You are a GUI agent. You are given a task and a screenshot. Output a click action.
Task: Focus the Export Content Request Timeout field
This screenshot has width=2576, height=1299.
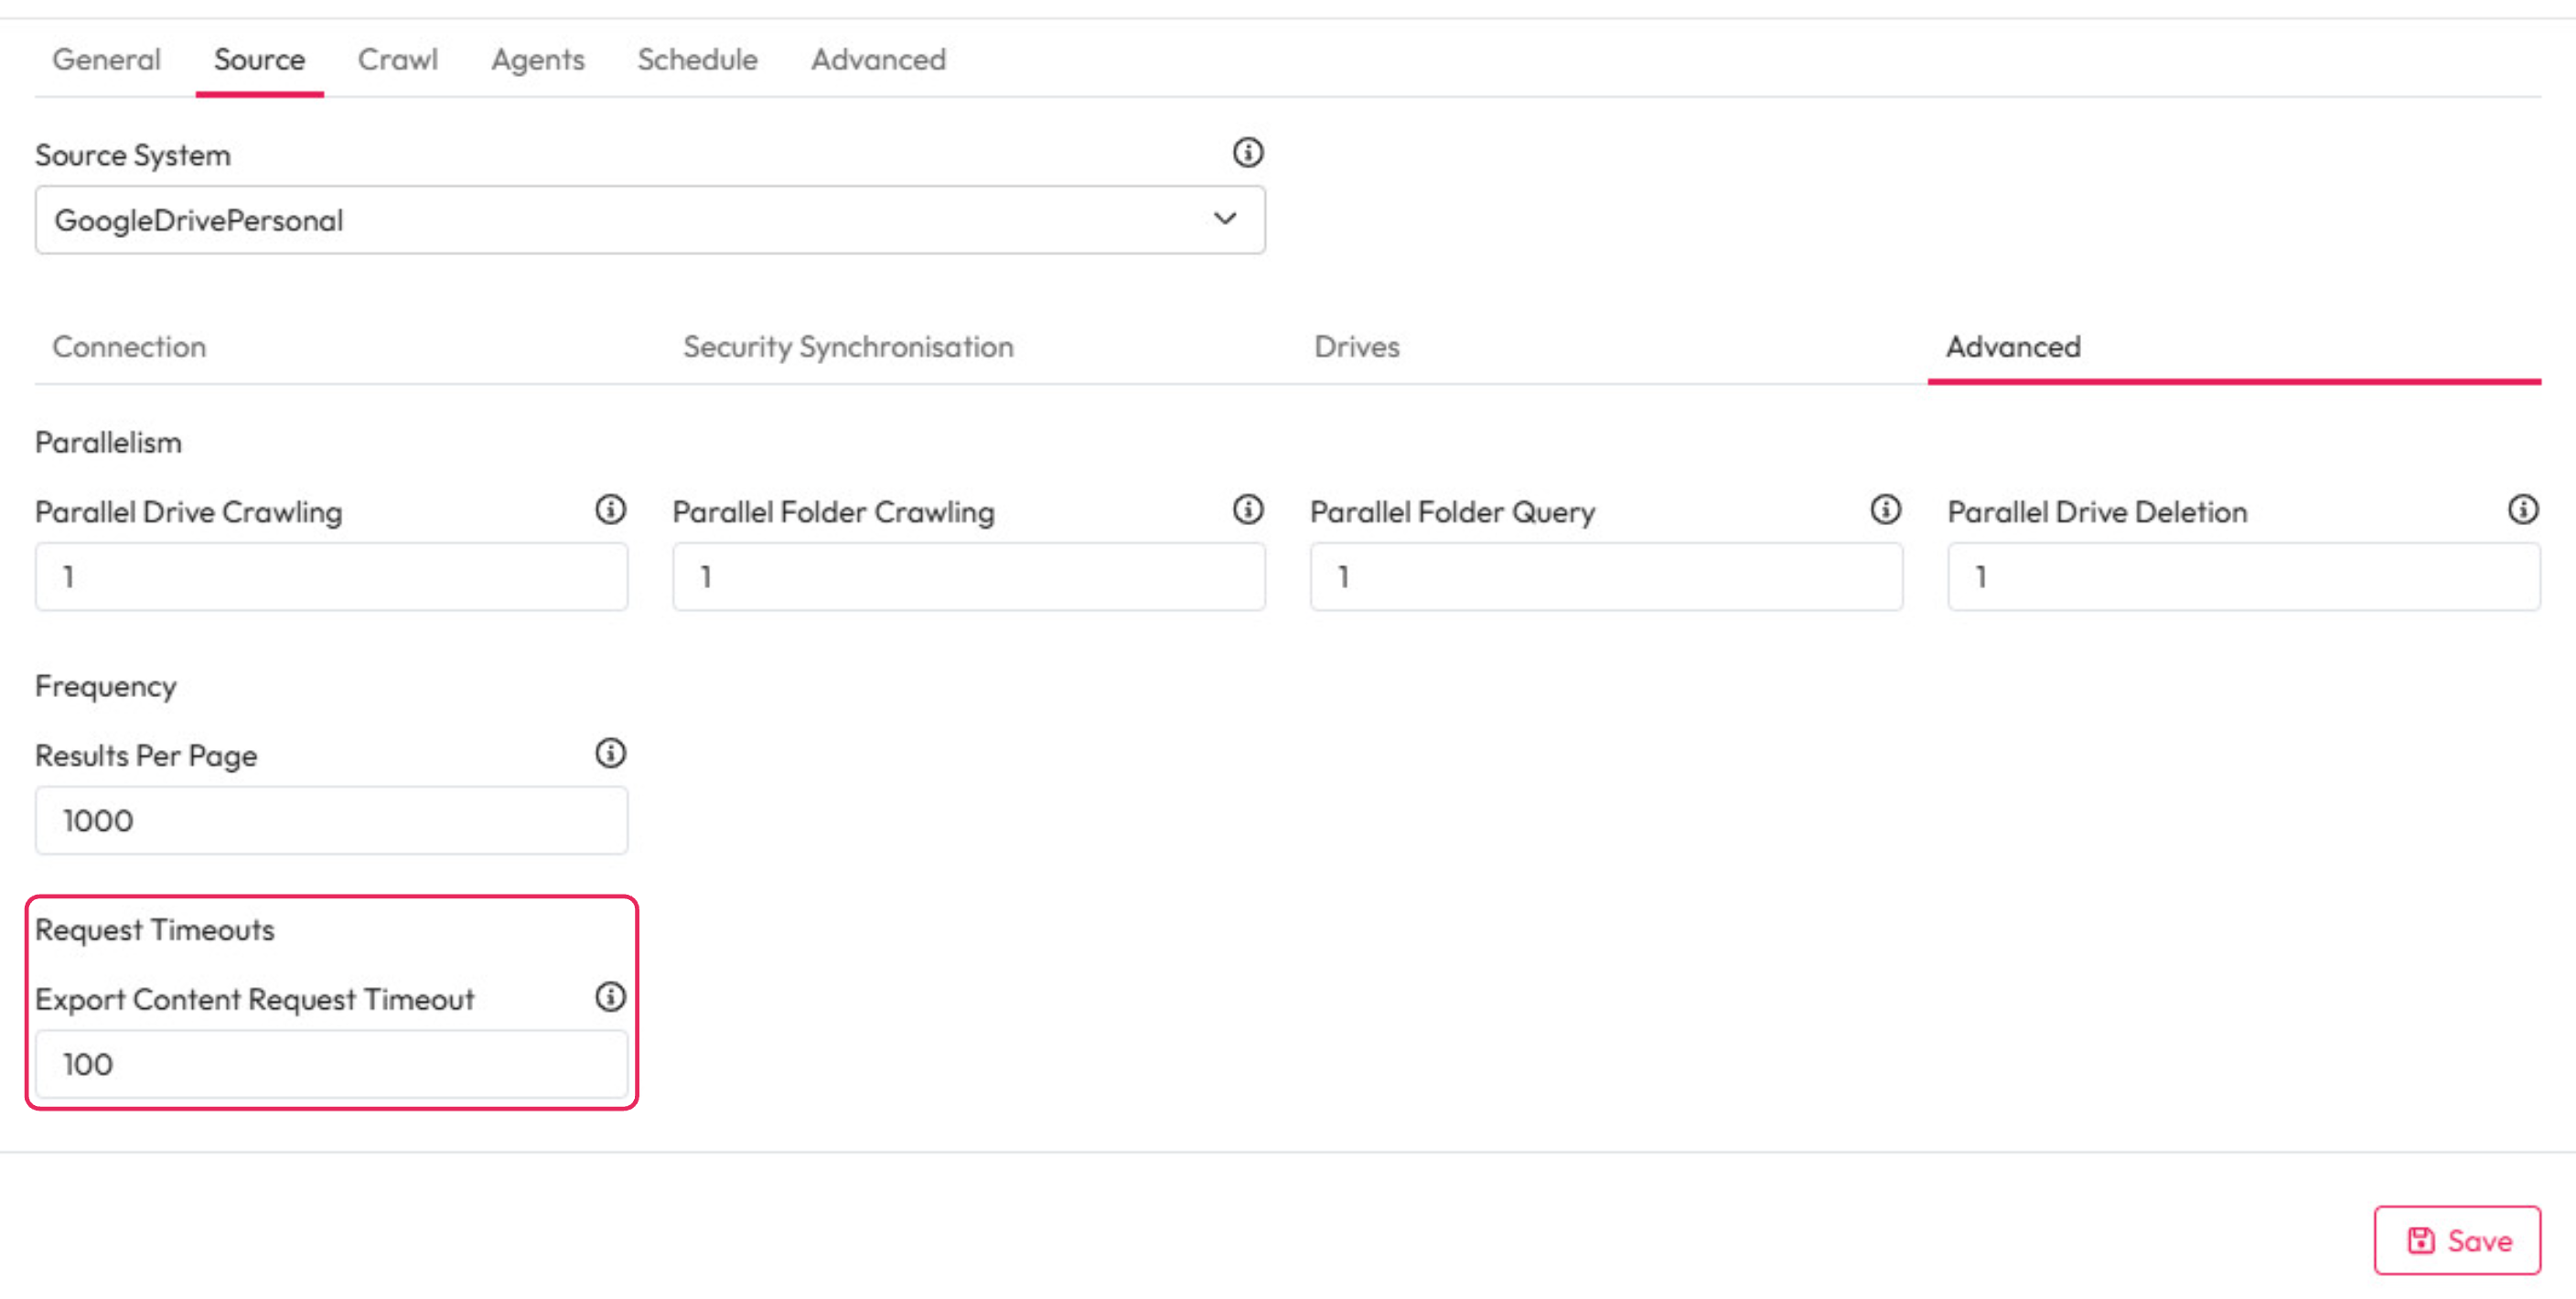[x=331, y=1064]
